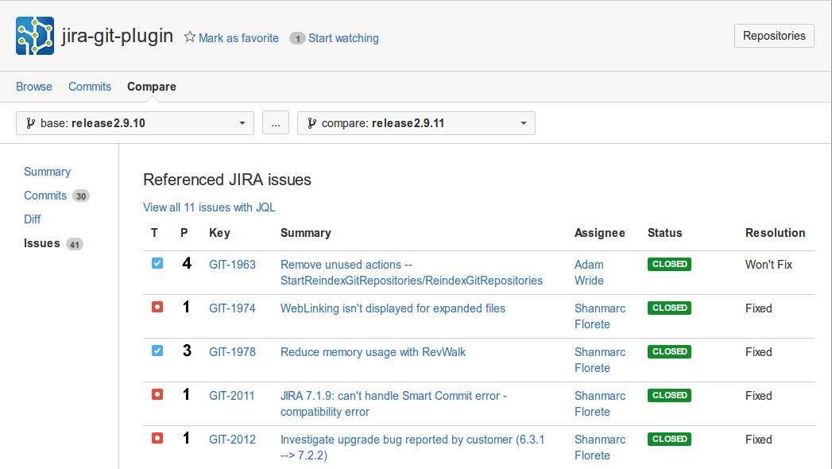Viewport: 832px width, 469px height.
Task: Open Diff in the side navigation
Action: click(x=33, y=219)
